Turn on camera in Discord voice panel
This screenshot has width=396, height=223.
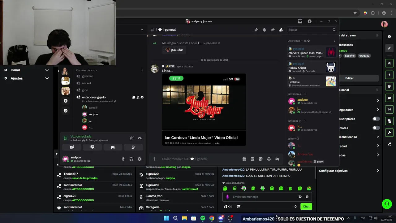(72, 147)
